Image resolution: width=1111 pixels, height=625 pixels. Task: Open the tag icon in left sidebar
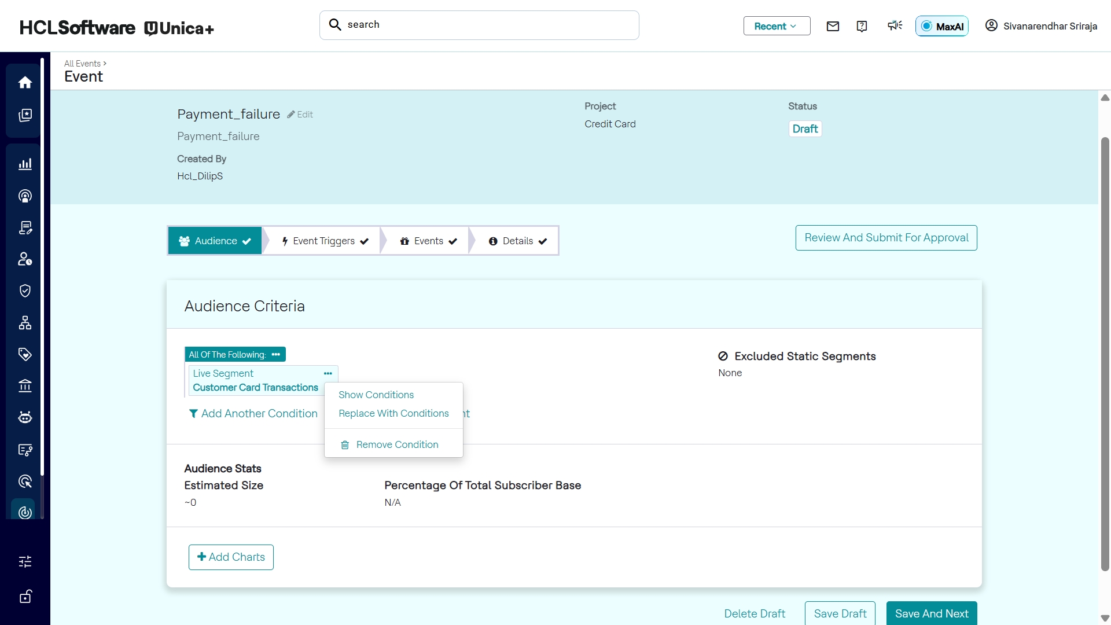point(25,354)
